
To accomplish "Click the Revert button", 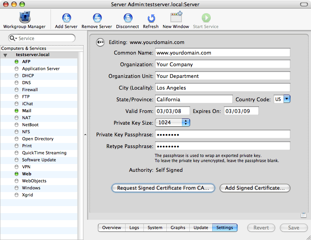I will point(261,228).
